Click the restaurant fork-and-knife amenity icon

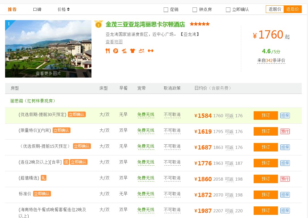(x=108, y=51)
